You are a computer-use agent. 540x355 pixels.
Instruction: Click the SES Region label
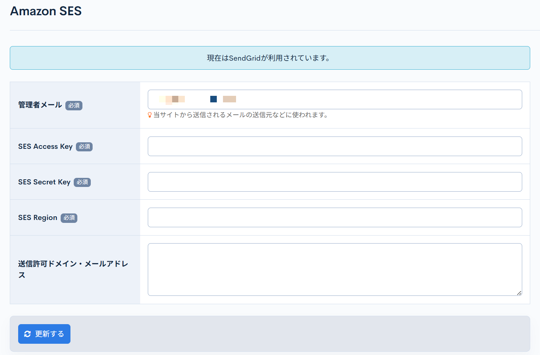[x=38, y=217]
